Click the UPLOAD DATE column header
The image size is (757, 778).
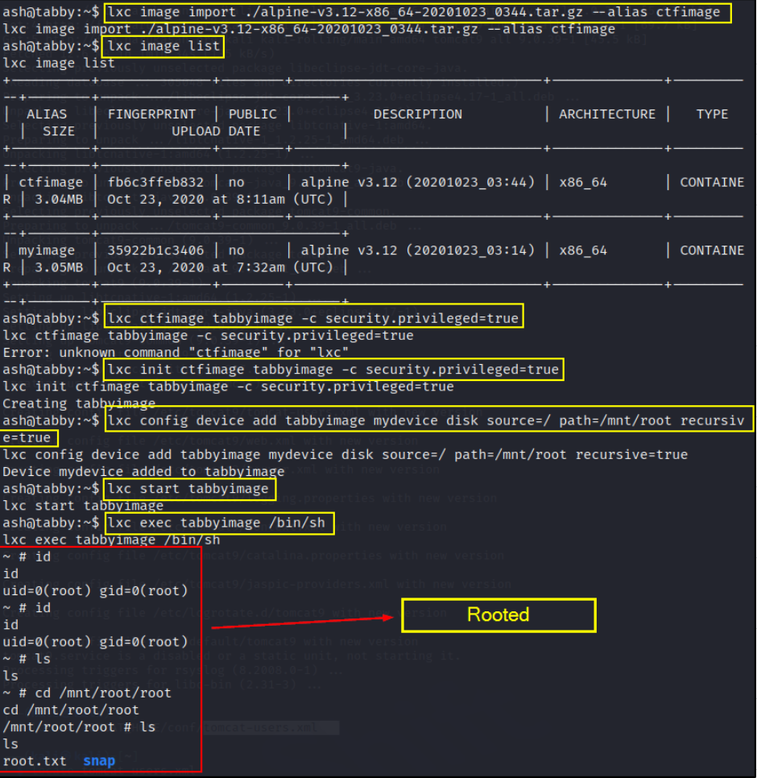(x=216, y=131)
